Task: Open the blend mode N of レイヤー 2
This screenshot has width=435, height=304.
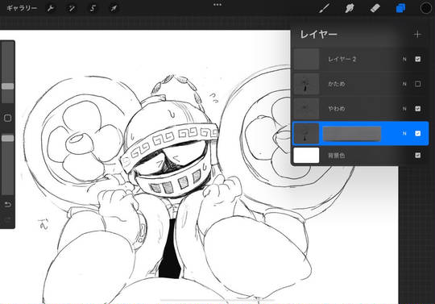Action: tap(404, 59)
